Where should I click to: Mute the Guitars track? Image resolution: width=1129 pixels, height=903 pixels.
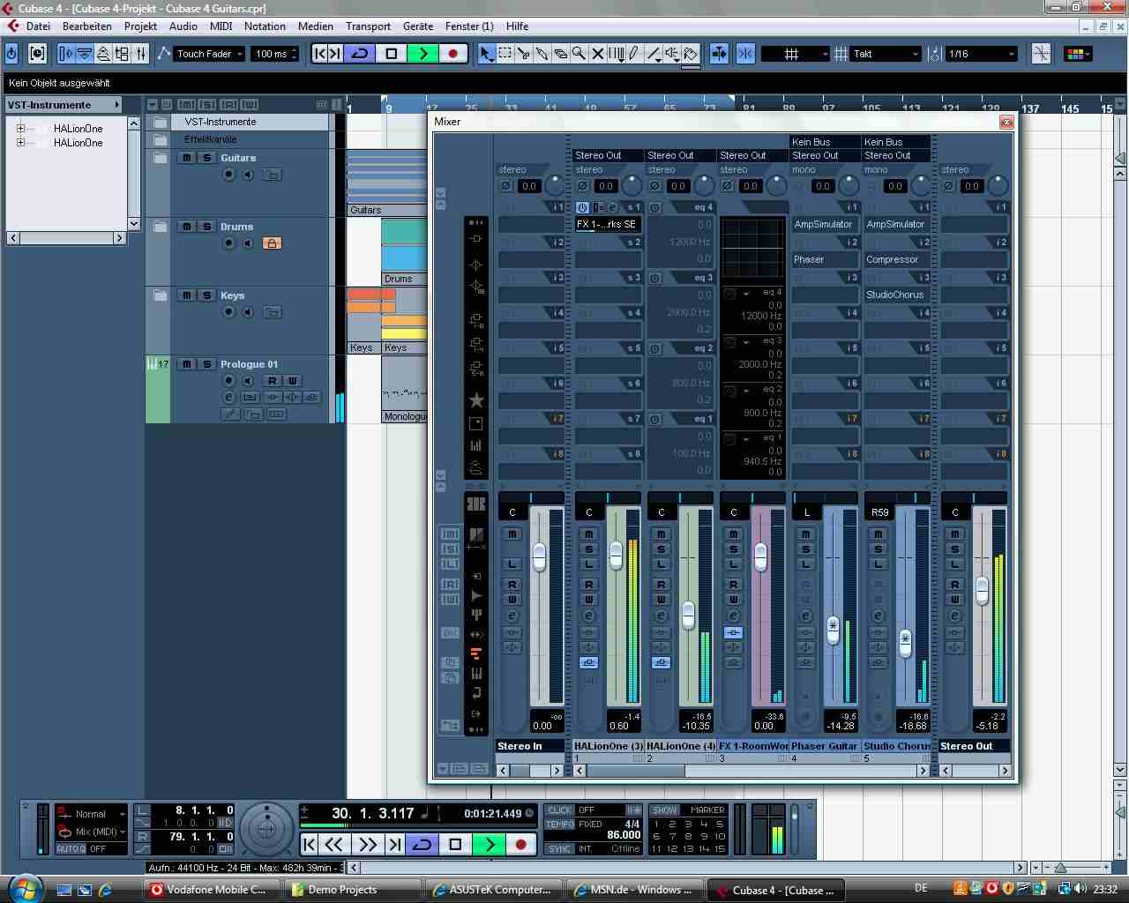click(187, 158)
